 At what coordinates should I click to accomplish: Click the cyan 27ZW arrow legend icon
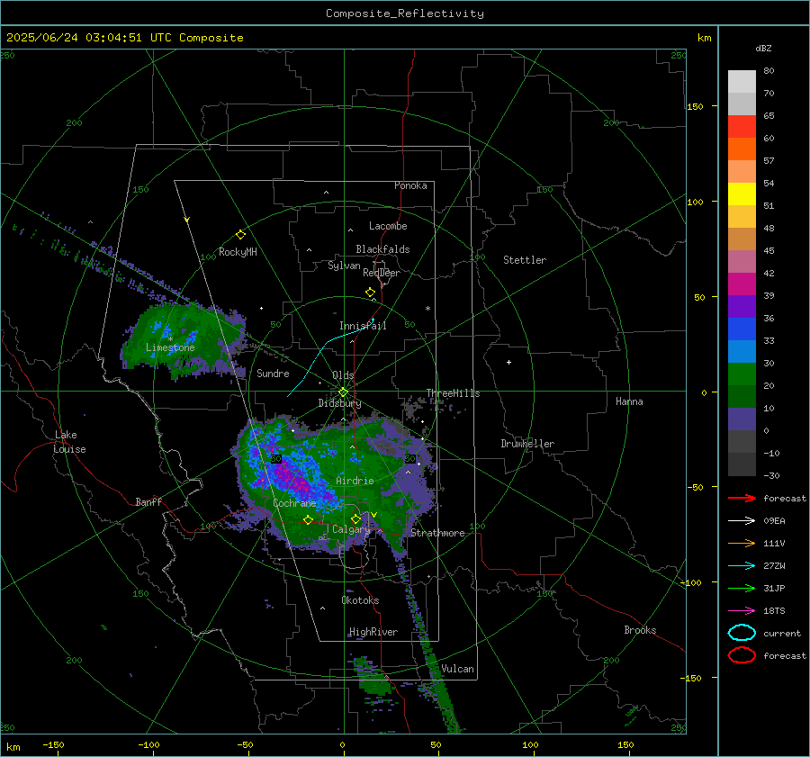tap(742, 566)
